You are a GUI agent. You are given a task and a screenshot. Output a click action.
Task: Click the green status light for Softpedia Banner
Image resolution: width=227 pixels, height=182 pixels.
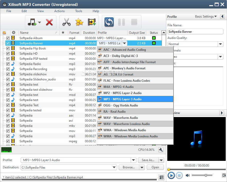pos(154,43)
